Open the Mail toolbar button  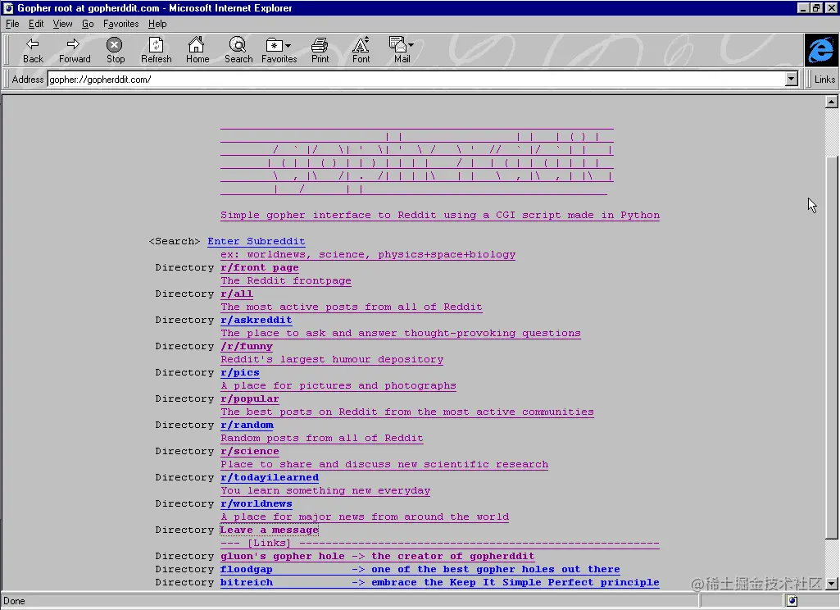[401, 50]
